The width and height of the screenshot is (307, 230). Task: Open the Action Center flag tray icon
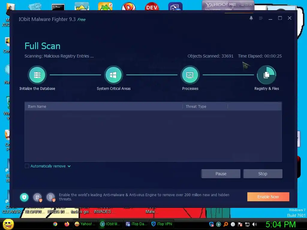pos(240,224)
